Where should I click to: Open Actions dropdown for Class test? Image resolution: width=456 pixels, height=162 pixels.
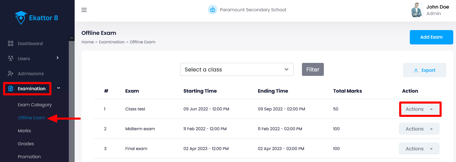419,109
